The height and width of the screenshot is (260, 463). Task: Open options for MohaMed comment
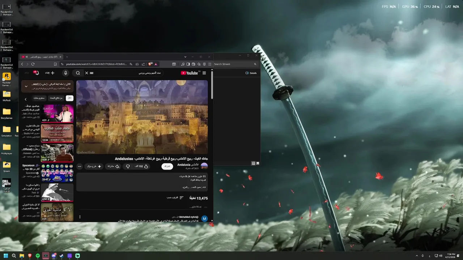(x=80, y=217)
